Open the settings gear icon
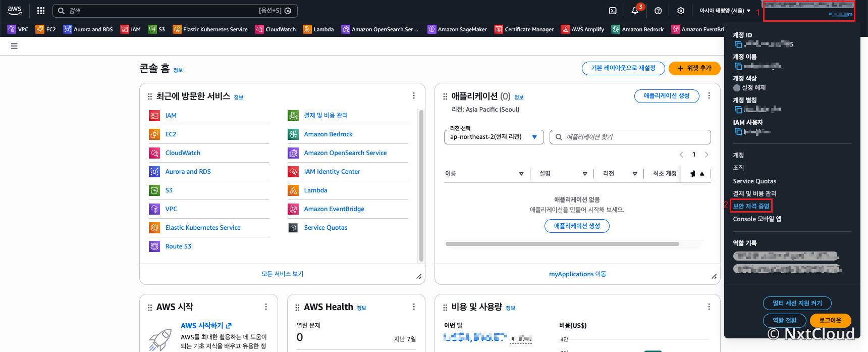The image size is (868, 352). tap(681, 11)
